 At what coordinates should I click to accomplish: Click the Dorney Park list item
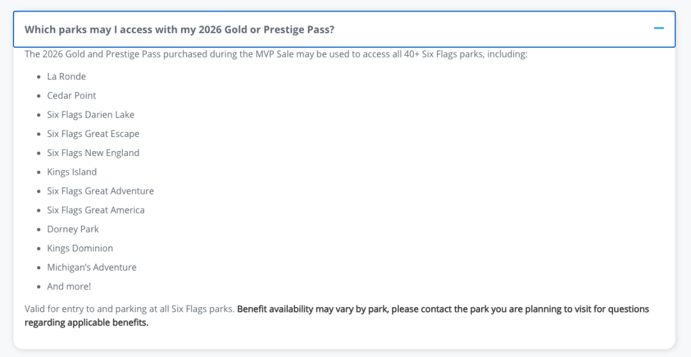73,229
